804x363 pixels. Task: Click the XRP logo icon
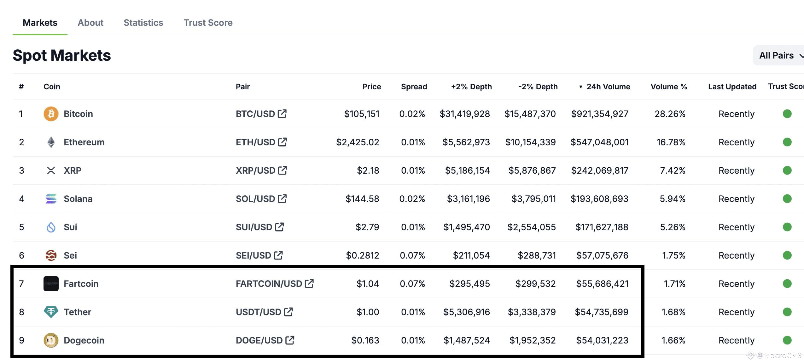pyautogui.click(x=51, y=170)
